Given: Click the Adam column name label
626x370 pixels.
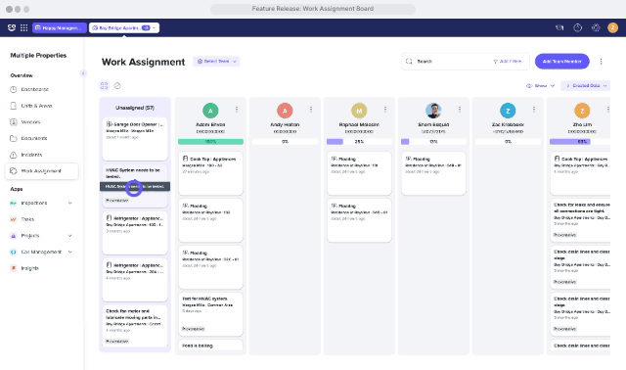Looking at the screenshot, I should tap(210, 124).
